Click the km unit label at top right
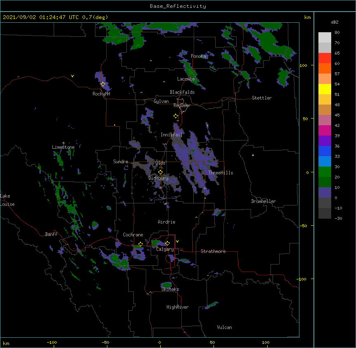The image size is (356, 348). pyautogui.click(x=308, y=17)
